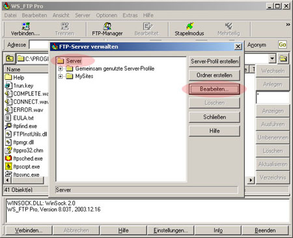
Task: Click bottom Verbinden... button
Action: coord(29,230)
